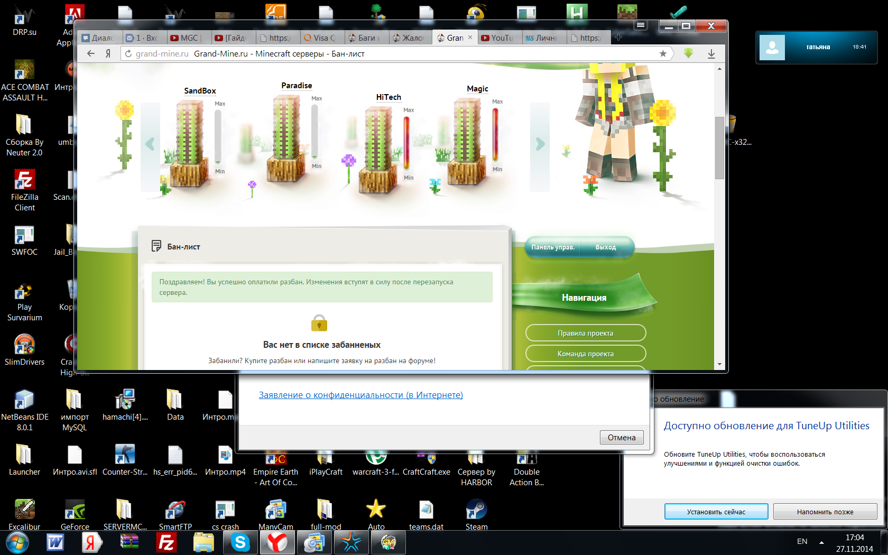
Task: Open WinRAR from the taskbar
Action: point(129,542)
